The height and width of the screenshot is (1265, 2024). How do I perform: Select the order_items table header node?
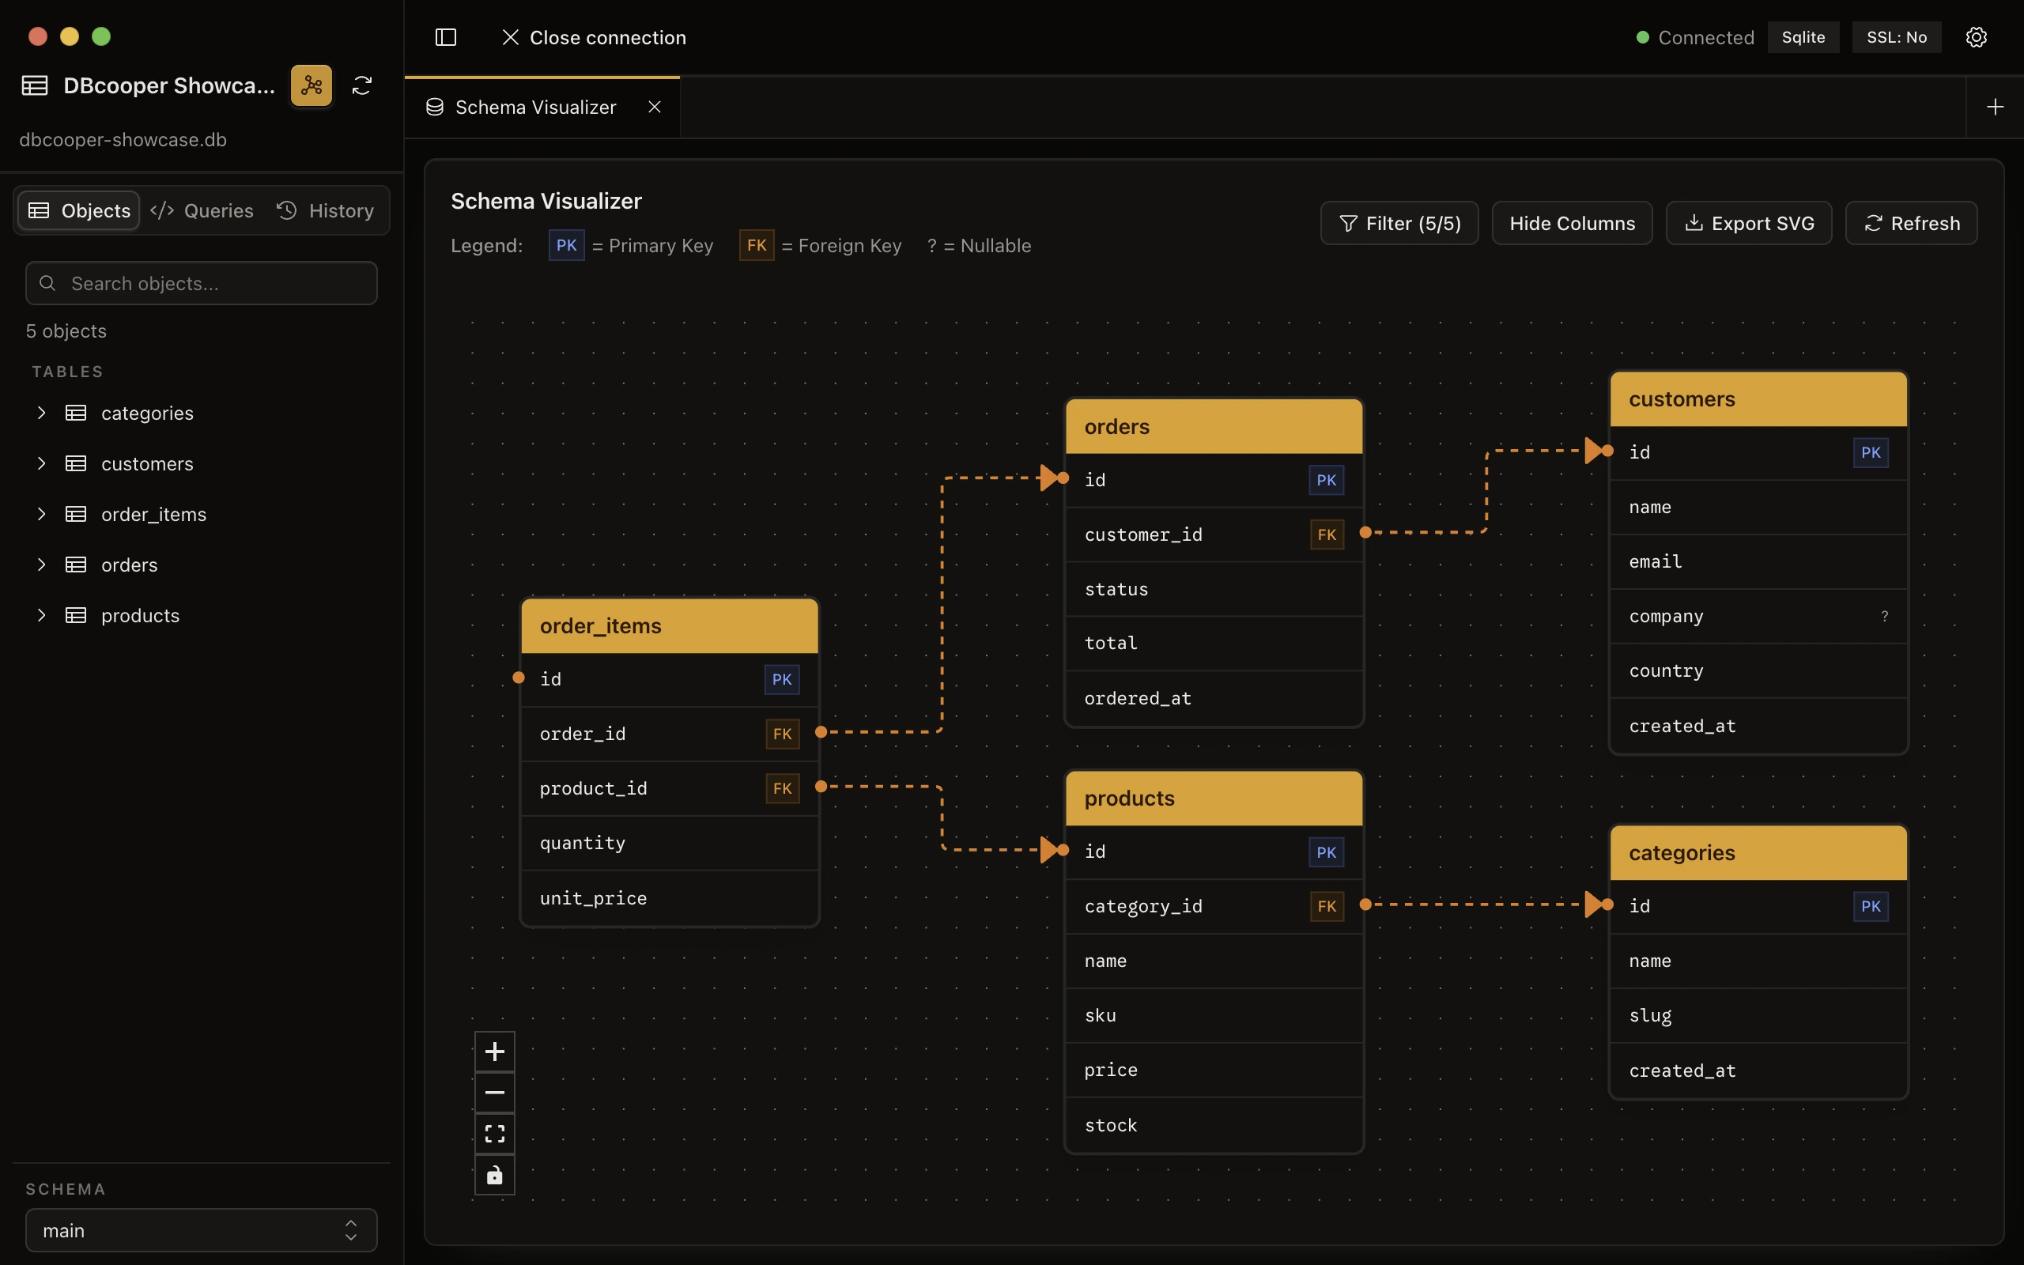(670, 626)
